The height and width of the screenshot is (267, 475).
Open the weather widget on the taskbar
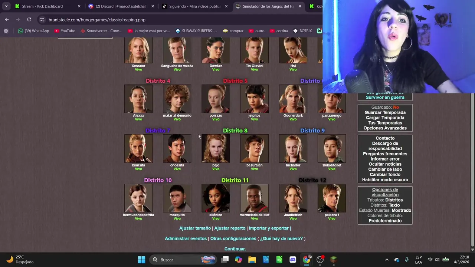pos(20,260)
